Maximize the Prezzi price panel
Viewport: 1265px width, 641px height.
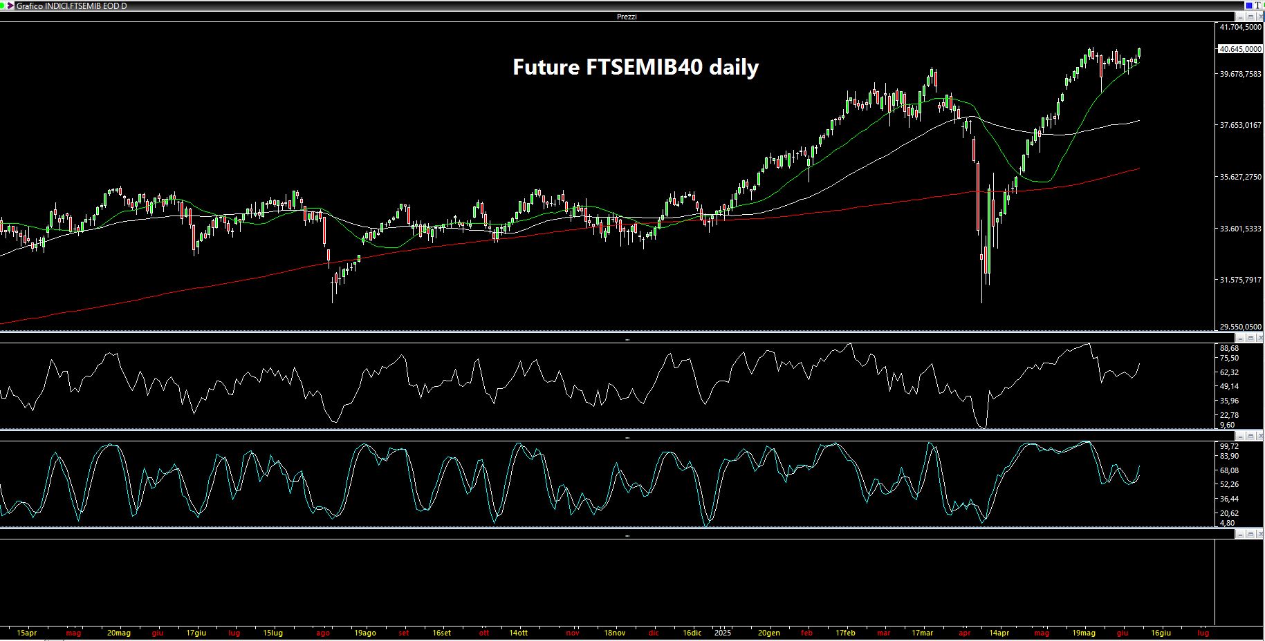click(1250, 17)
